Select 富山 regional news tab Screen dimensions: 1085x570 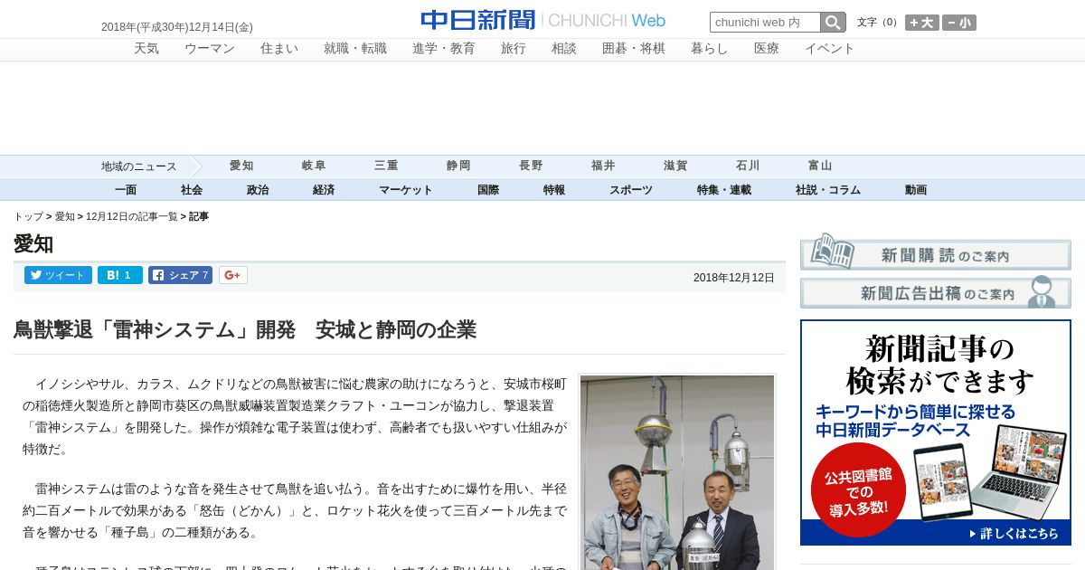click(x=820, y=166)
